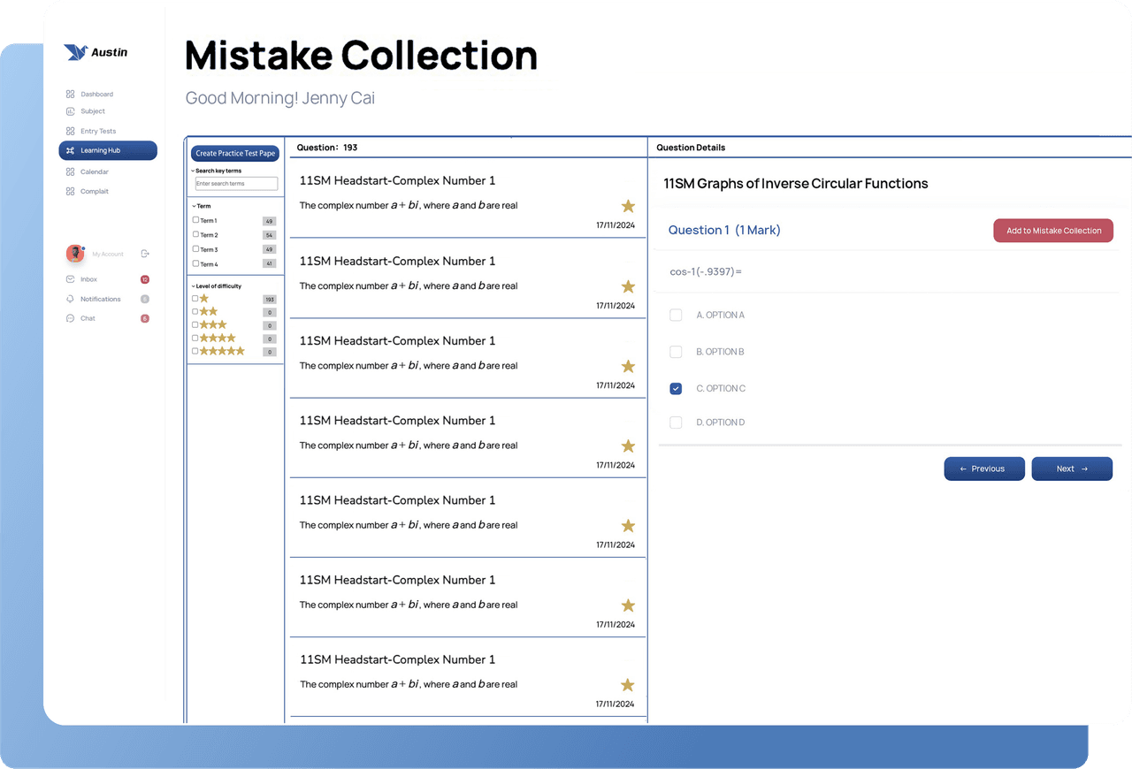Click gold star on first question card

628,206
